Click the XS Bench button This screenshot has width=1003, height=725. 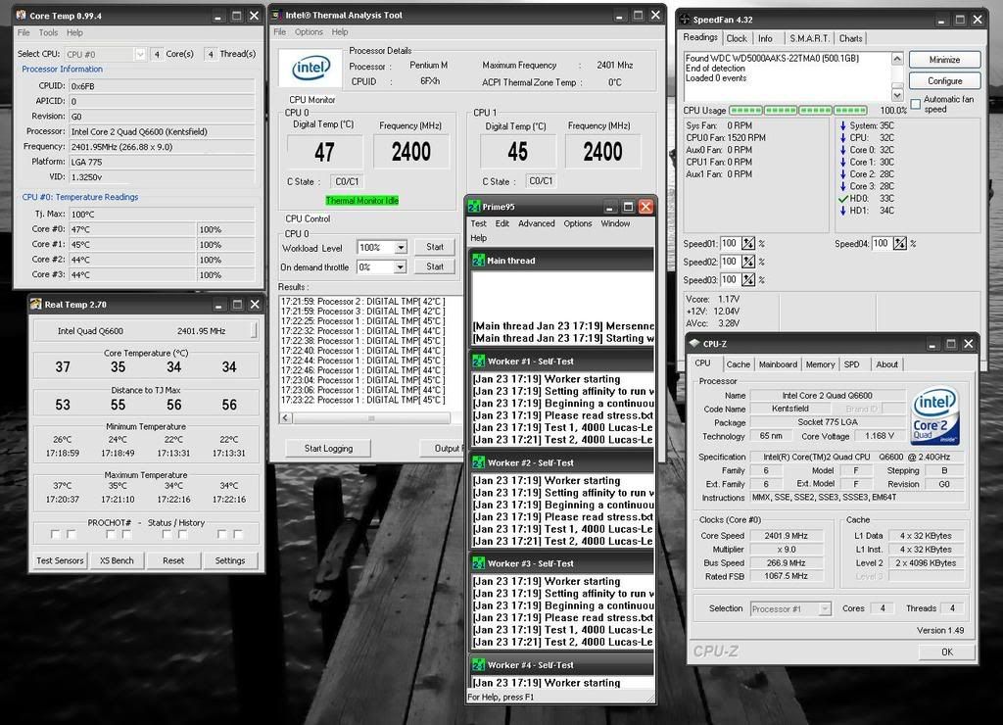pos(117,560)
